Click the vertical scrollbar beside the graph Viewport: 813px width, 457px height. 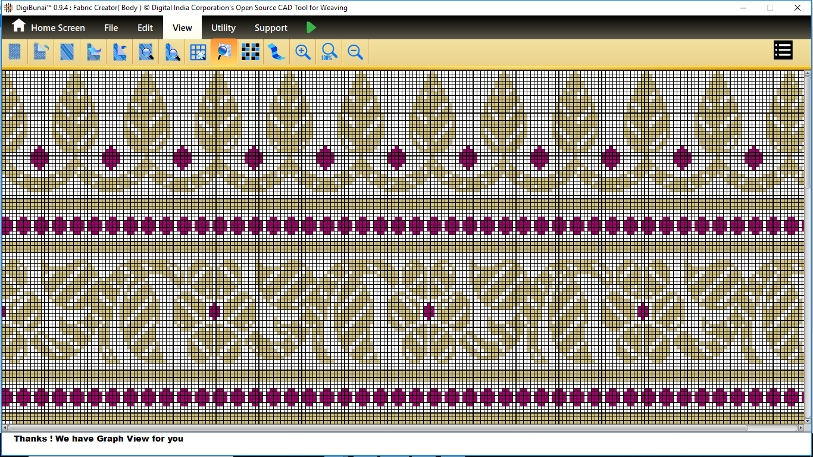pos(808,131)
